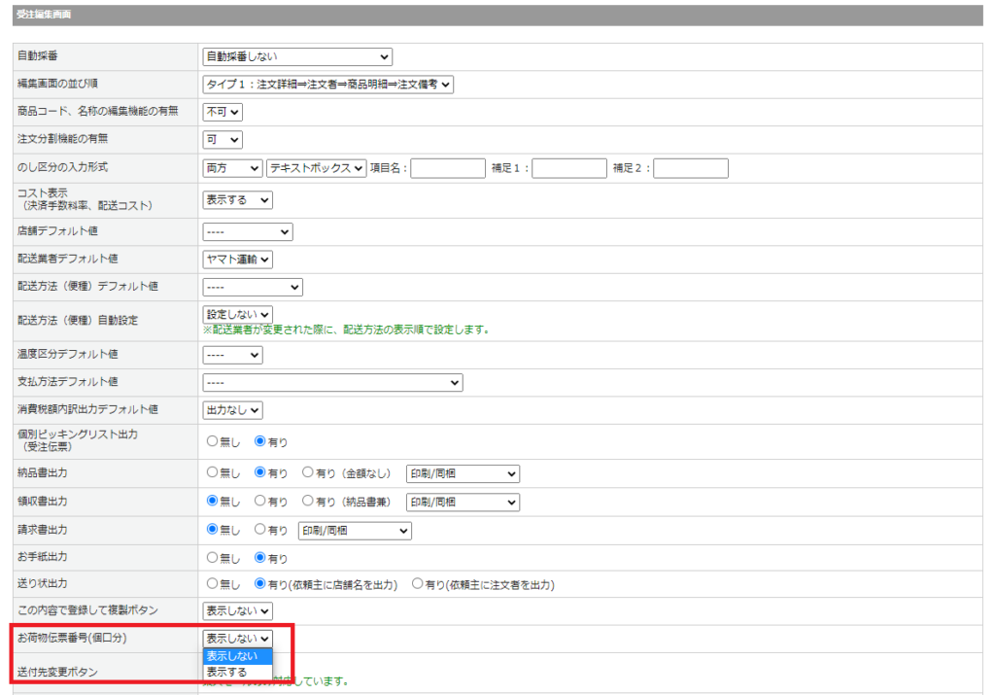
Task: Open the 配送方法自動設定 設定しない dropdown
Action: pos(237,314)
